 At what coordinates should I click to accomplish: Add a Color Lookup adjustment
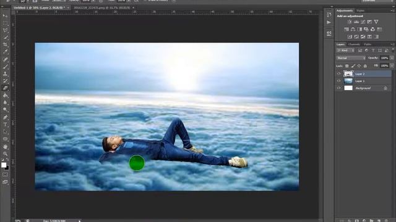click(x=379, y=30)
